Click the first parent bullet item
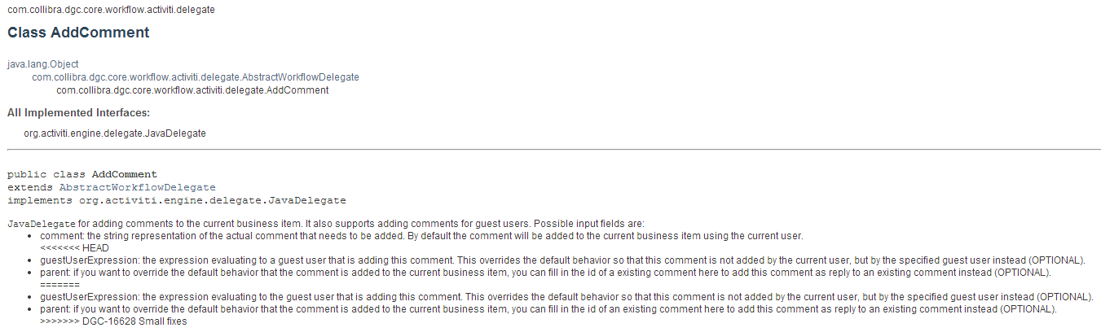This screenshot has width=1101, height=332. [545, 273]
